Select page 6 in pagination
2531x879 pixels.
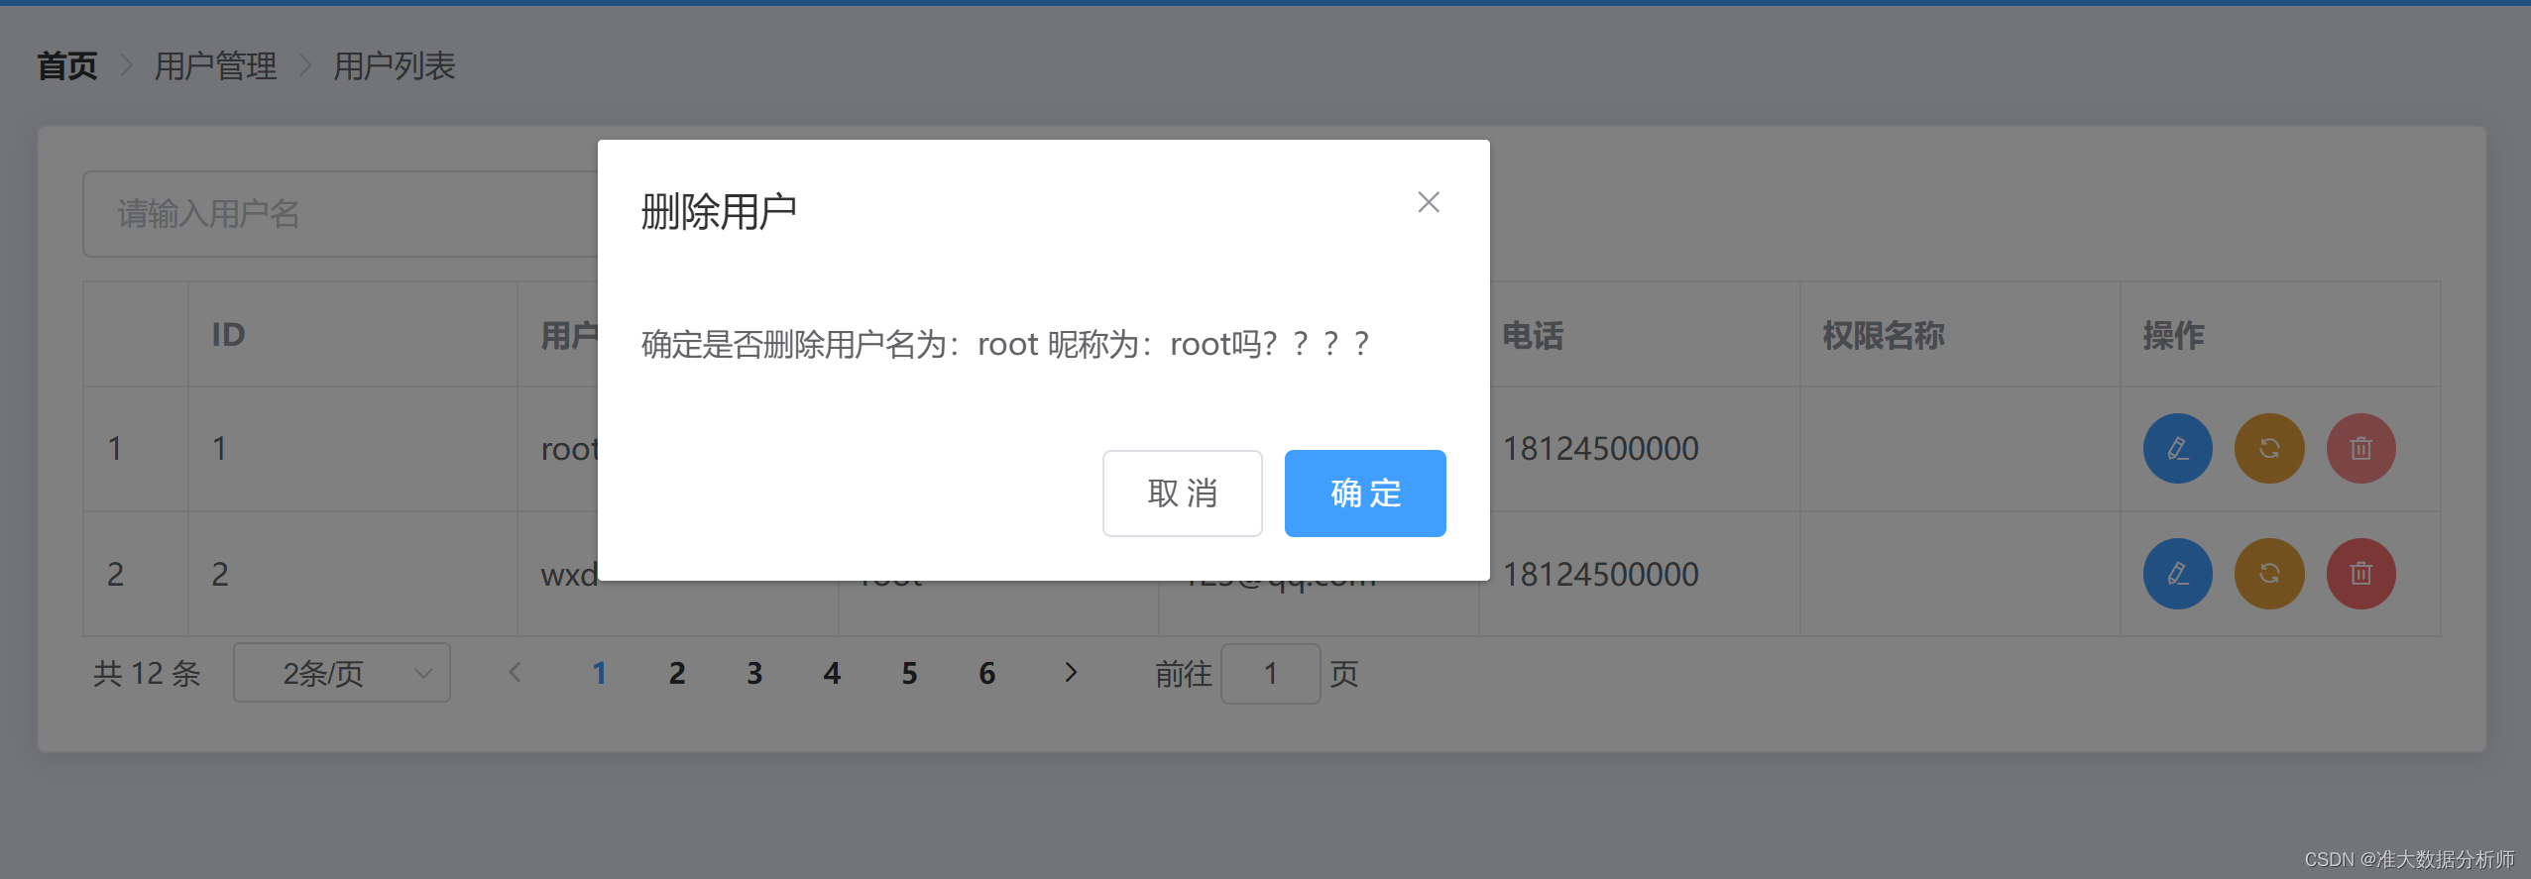[x=986, y=674]
